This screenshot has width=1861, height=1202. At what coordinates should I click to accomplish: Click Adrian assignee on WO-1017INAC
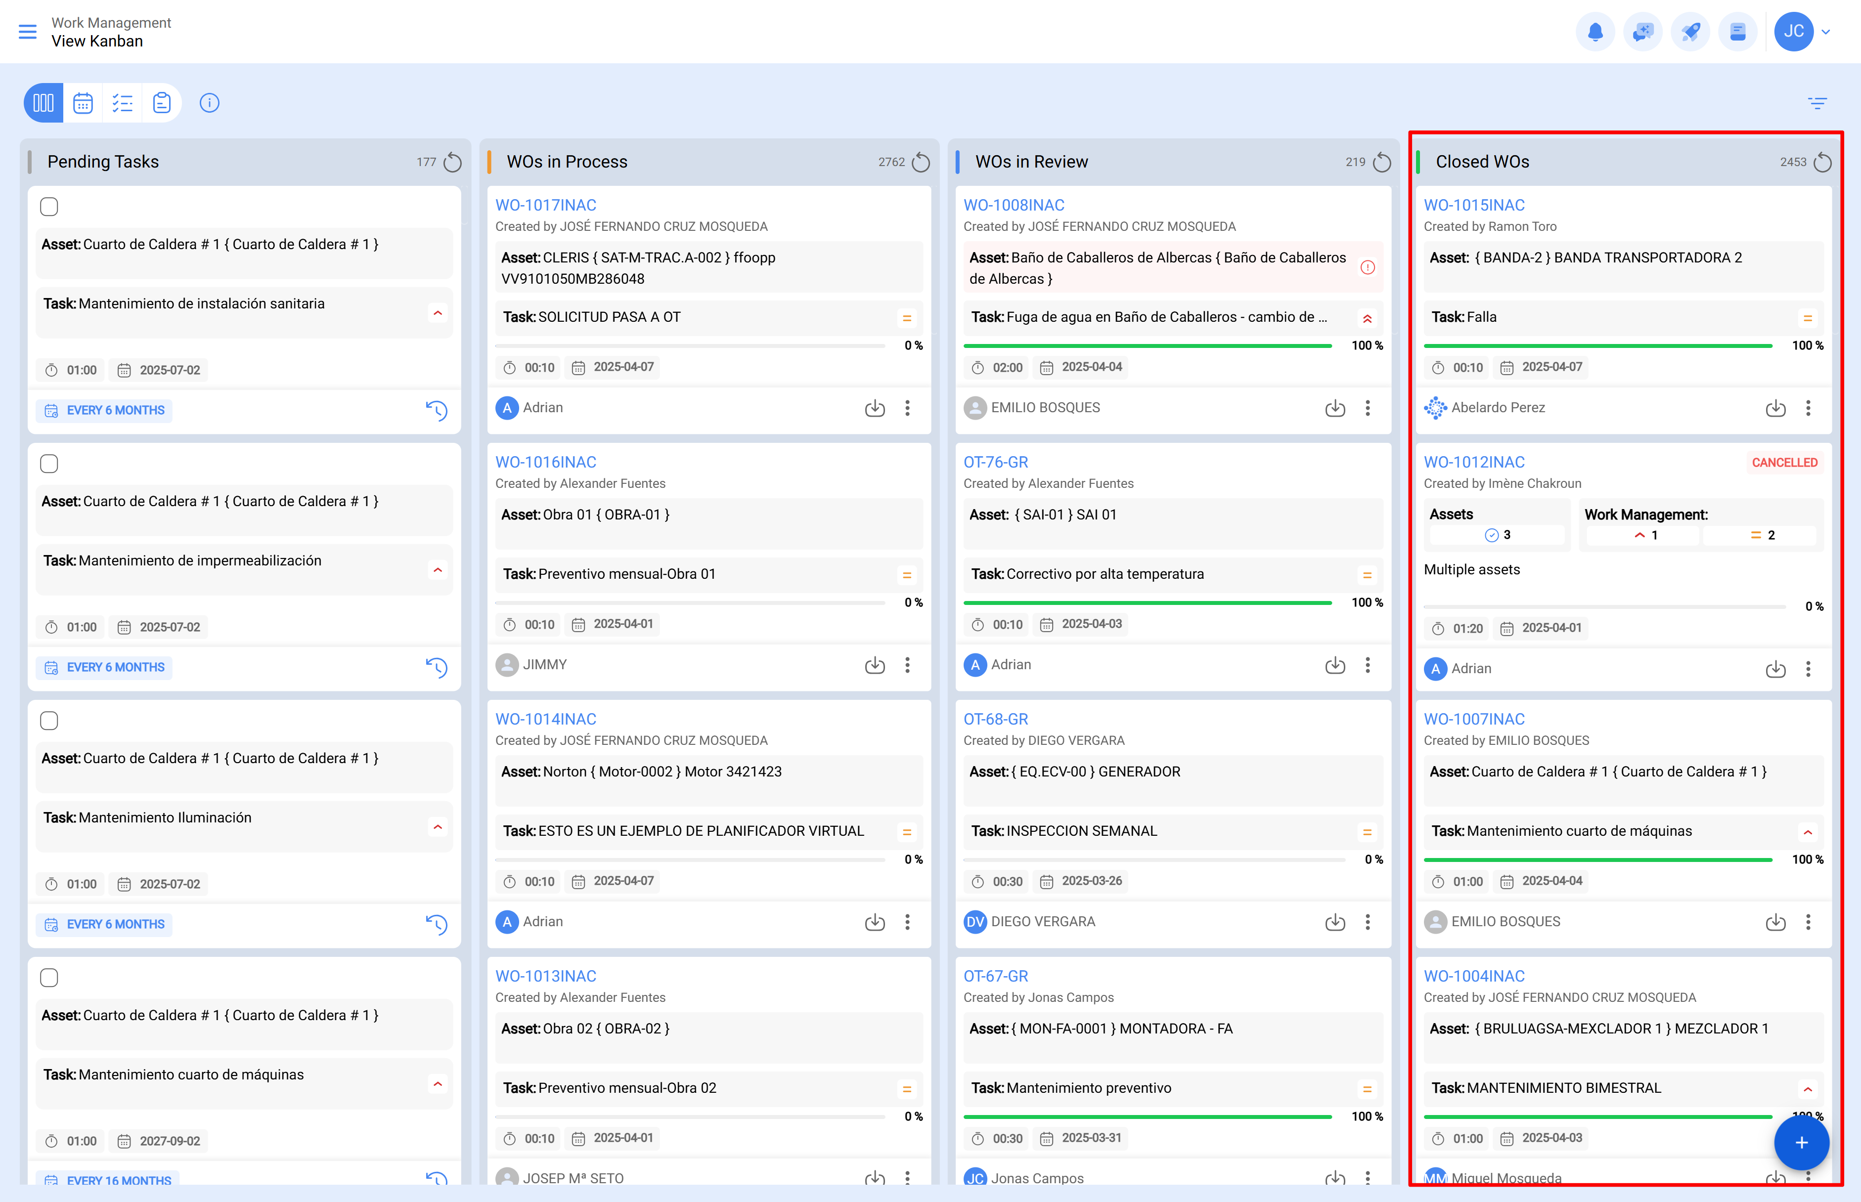(529, 407)
